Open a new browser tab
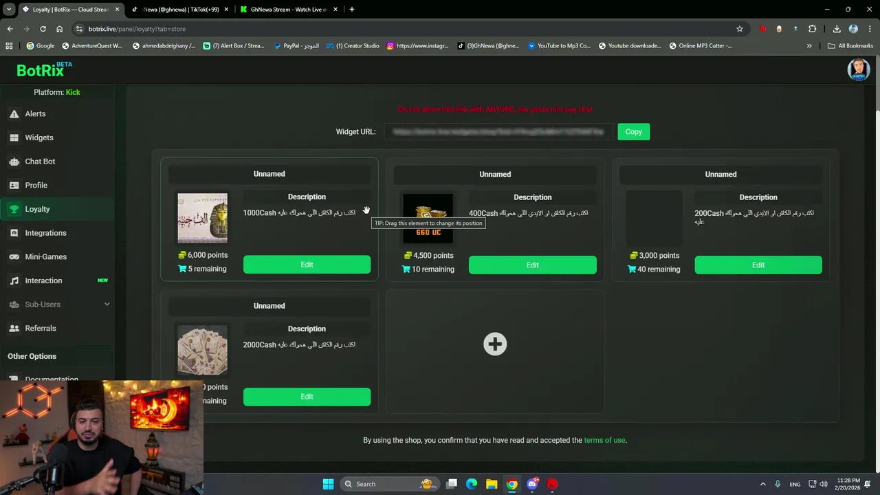The image size is (880, 495). click(352, 10)
